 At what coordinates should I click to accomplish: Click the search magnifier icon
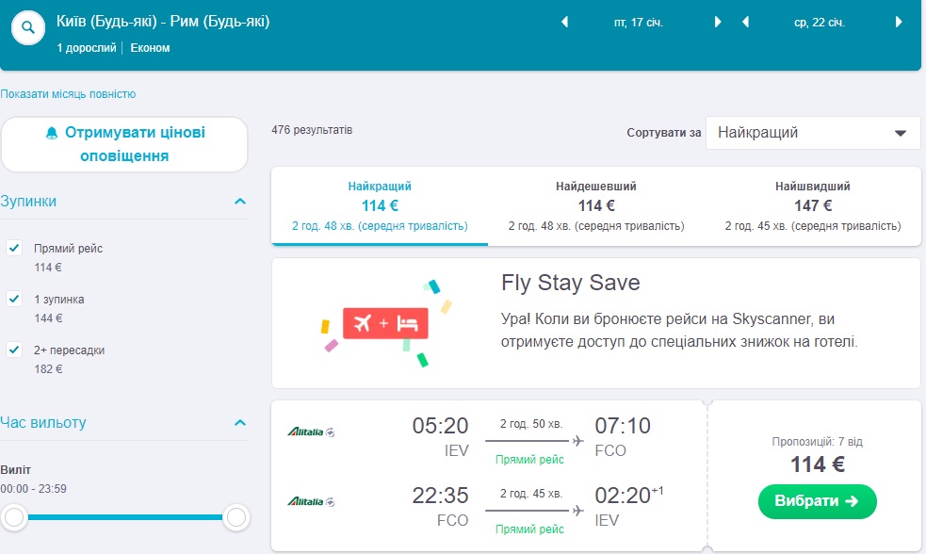[29, 27]
